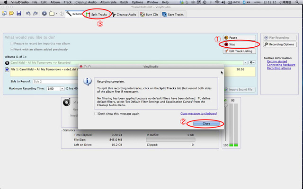The image size is (303, 189).
Task: Click the Import Sound File button
Action: point(240,89)
